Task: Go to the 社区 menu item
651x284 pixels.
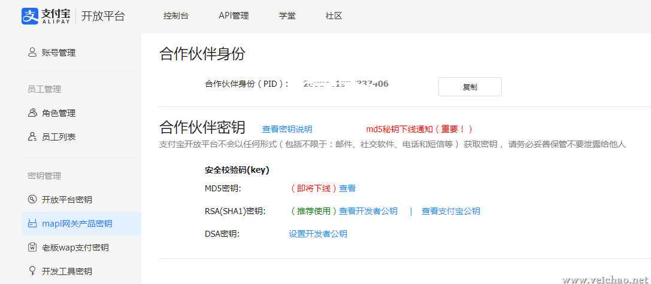Action: 334,16
